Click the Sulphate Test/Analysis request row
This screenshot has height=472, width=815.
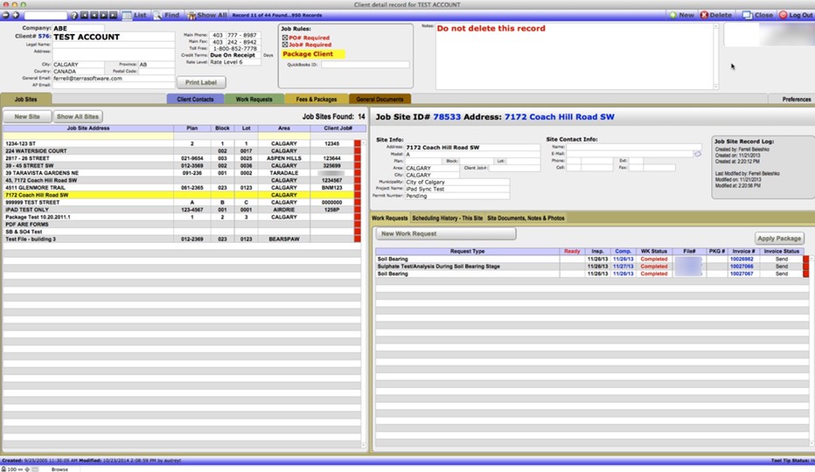pyautogui.click(x=589, y=266)
